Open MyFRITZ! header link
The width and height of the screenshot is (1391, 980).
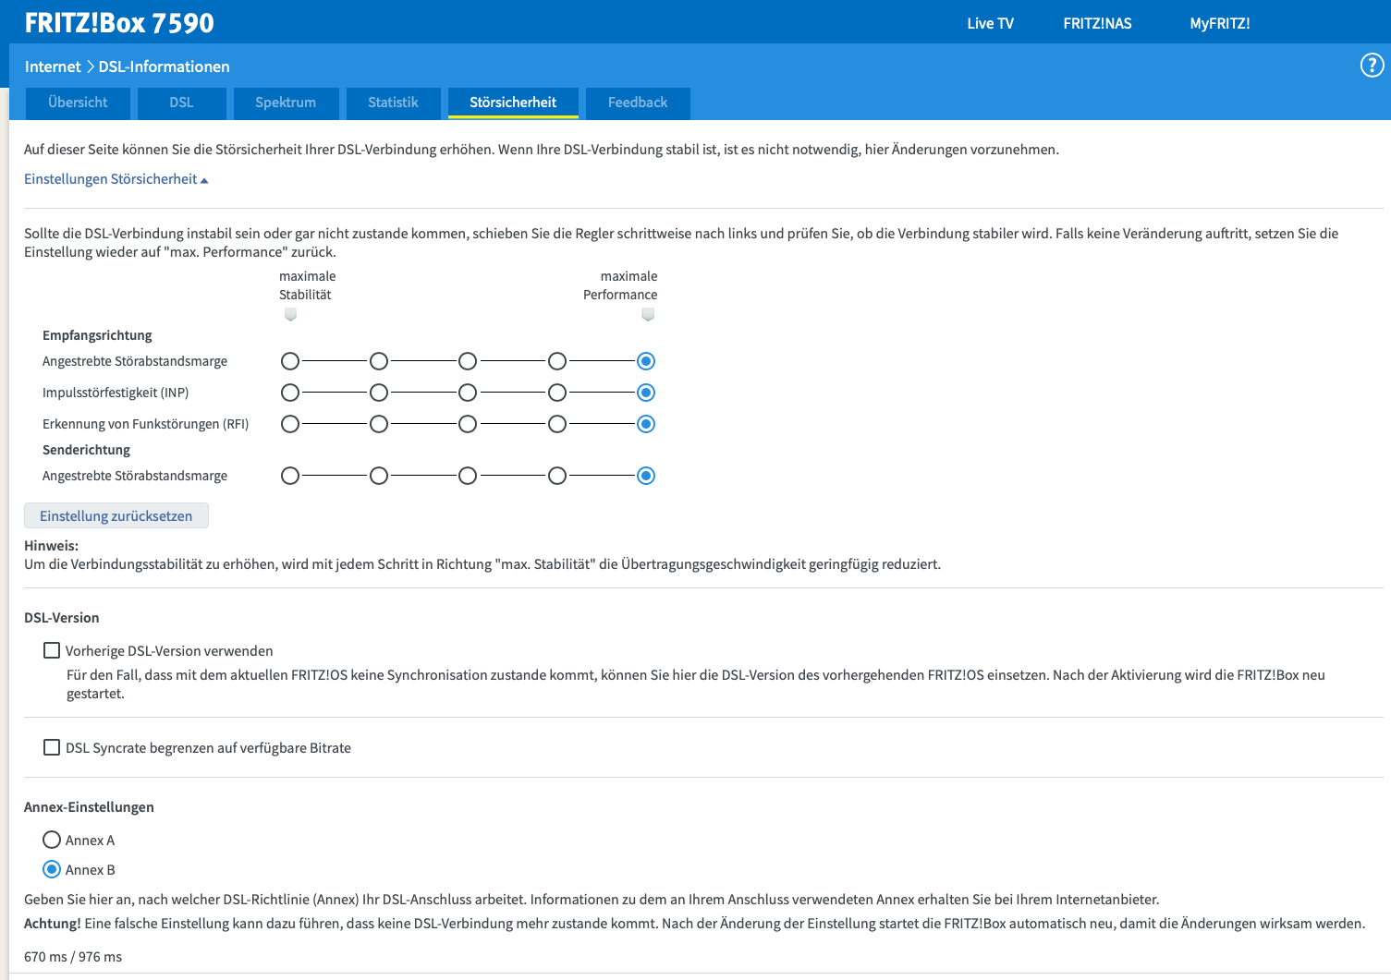pyautogui.click(x=1219, y=23)
